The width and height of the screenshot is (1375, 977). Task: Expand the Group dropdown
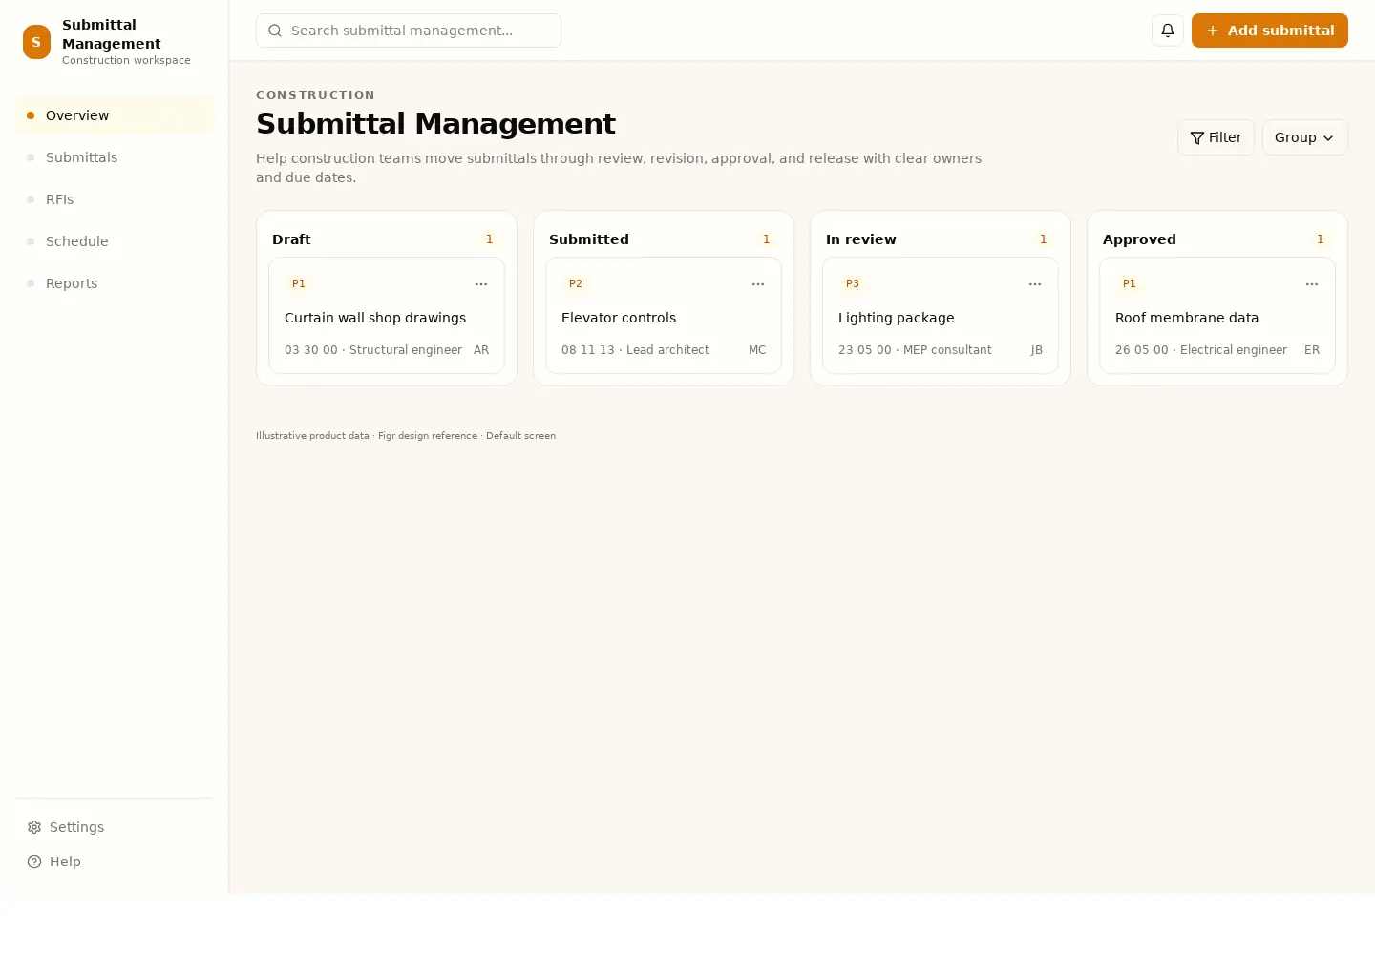point(1304,137)
